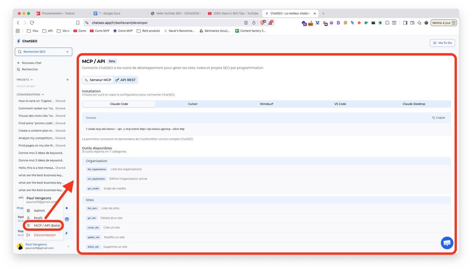This screenshot has height=271, width=472.
Task: Open the blue chat support bubble
Action: tap(447, 243)
